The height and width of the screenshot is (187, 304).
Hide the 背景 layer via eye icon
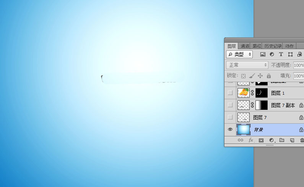click(x=230, y=129)
